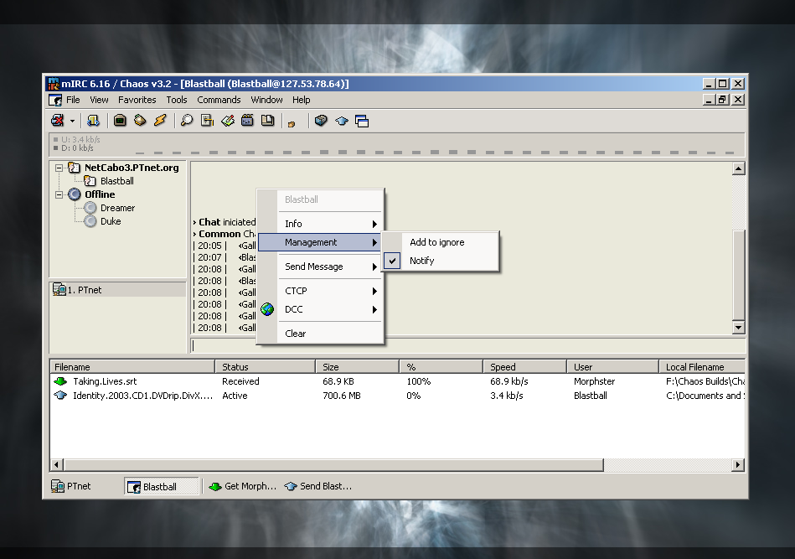Click the disconnect icon with red X
795x559 pixels.
coord(57,120)
